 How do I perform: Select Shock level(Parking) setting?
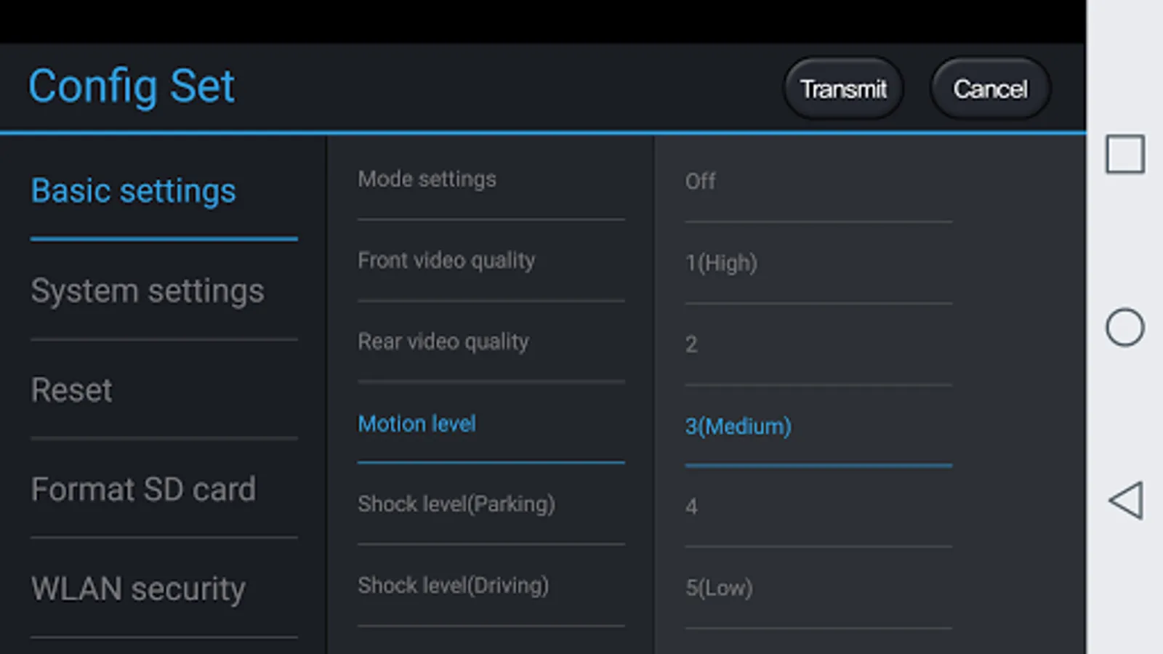(456, 504)
